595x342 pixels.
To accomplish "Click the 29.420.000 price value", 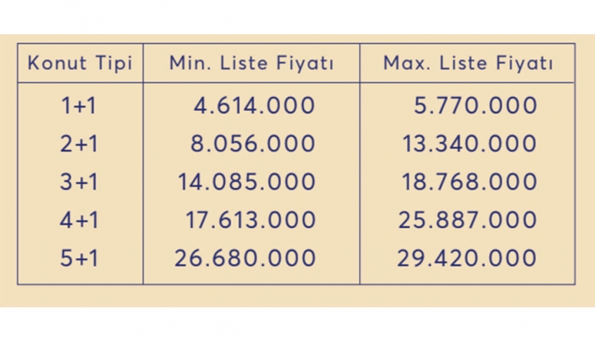I will coord(468,259).
